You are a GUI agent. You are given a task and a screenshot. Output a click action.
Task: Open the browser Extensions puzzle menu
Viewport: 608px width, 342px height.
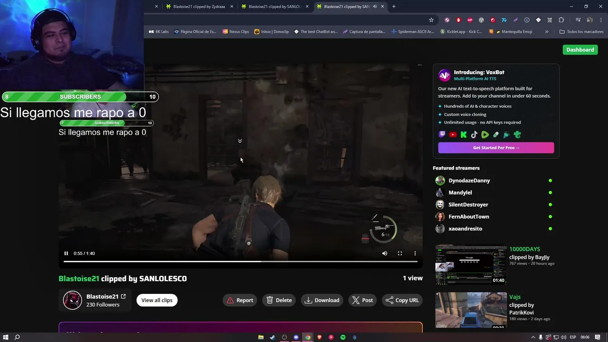pyautogui.click(x=561, y=20)
